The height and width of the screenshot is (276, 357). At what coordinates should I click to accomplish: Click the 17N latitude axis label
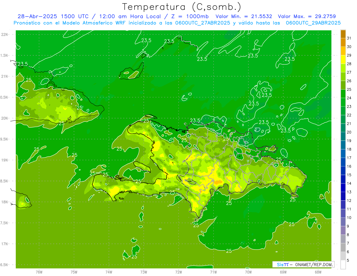coord(4,244)
